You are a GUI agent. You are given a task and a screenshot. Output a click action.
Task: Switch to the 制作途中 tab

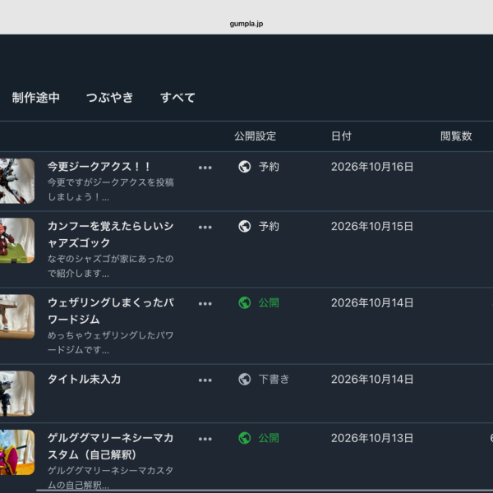(x=36, y=98)
